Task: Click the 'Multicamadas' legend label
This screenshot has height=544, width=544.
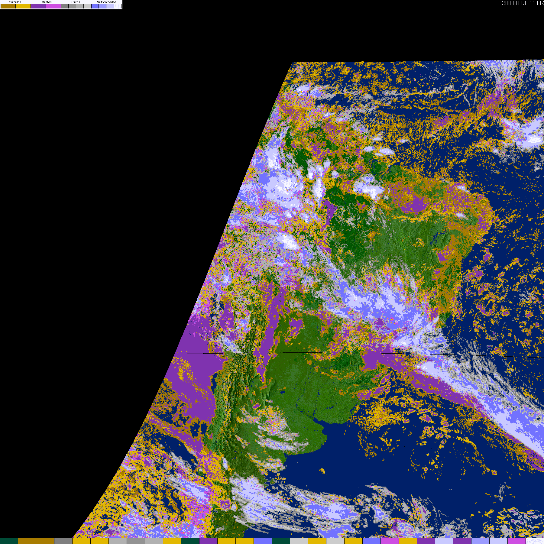Action: pos(106,2)
